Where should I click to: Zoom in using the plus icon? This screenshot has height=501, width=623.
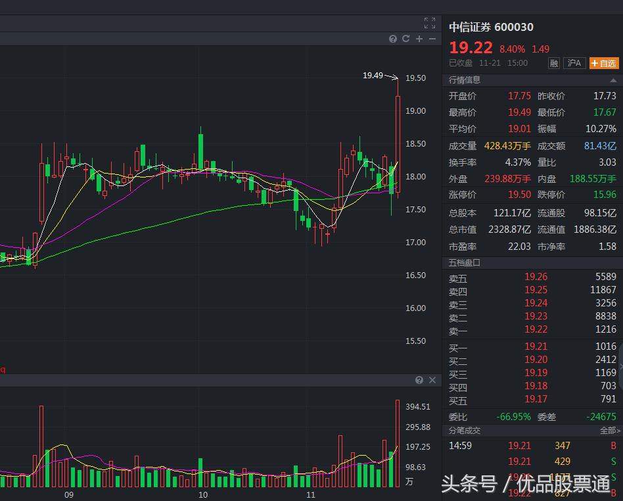pos(419,39)
